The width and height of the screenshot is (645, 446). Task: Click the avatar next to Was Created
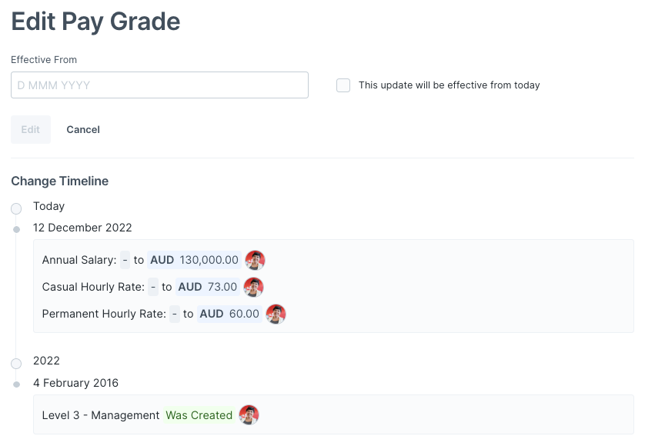pyautogui.click(x=249, y=415)
